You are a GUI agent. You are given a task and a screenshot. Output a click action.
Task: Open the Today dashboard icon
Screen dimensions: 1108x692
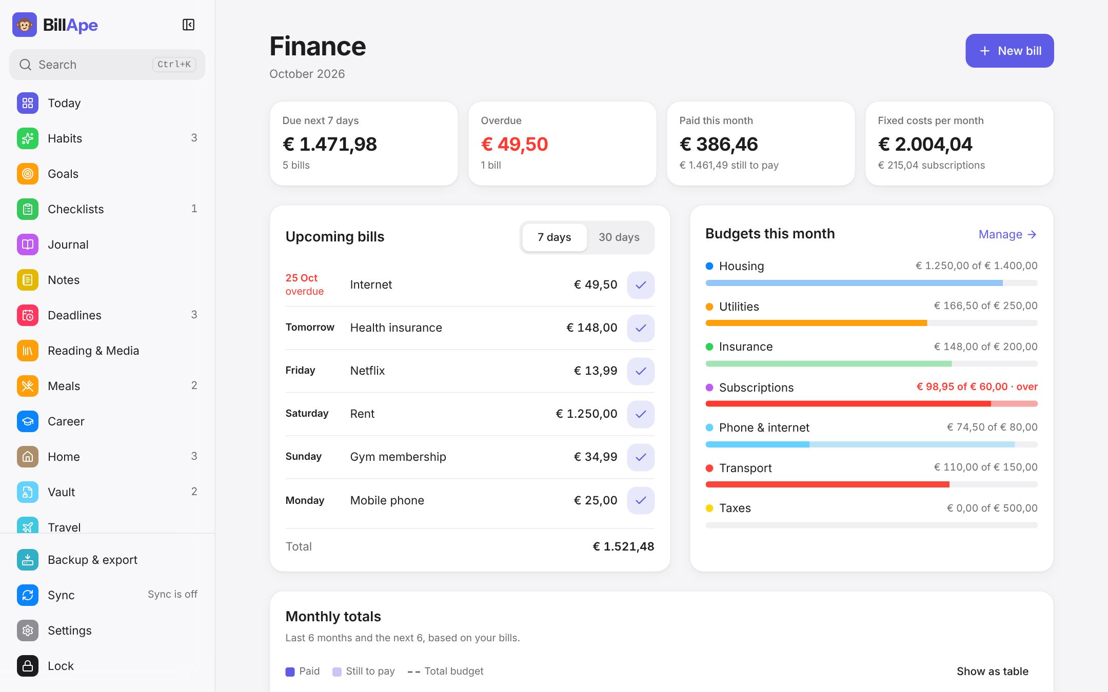pyautogui.click(x=28, y=103)
